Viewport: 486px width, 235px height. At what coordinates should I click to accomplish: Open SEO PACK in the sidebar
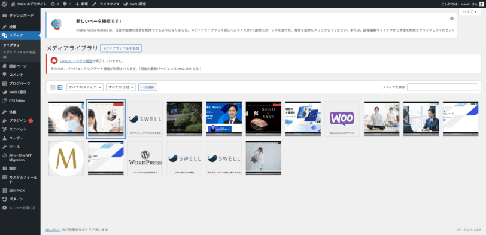coord(20,190)
